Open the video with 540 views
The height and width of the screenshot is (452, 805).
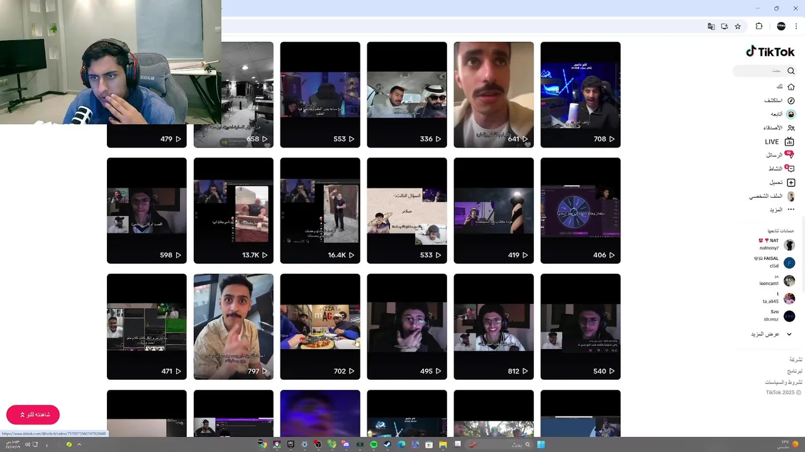(x=580, y=326)
